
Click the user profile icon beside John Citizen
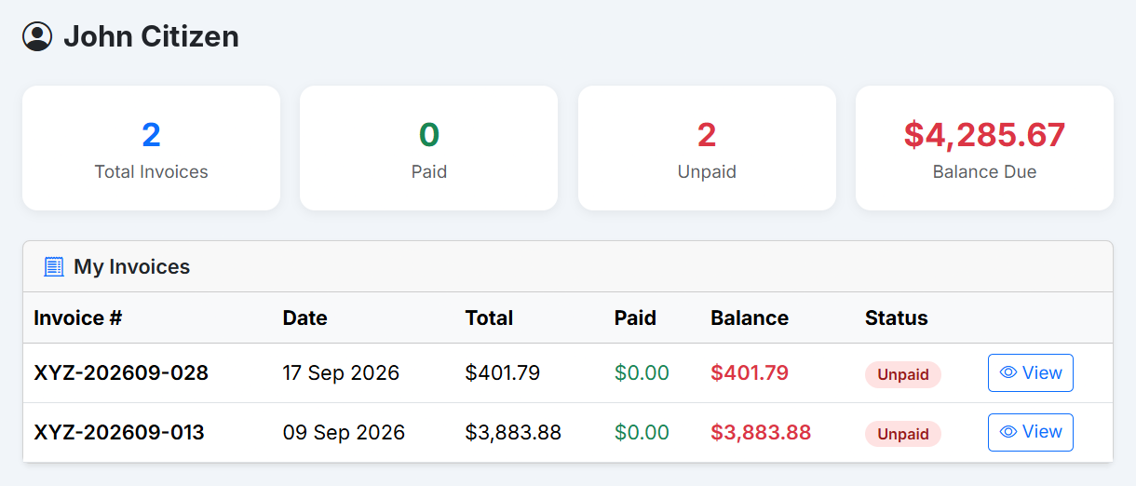click(x=37, y=36)
